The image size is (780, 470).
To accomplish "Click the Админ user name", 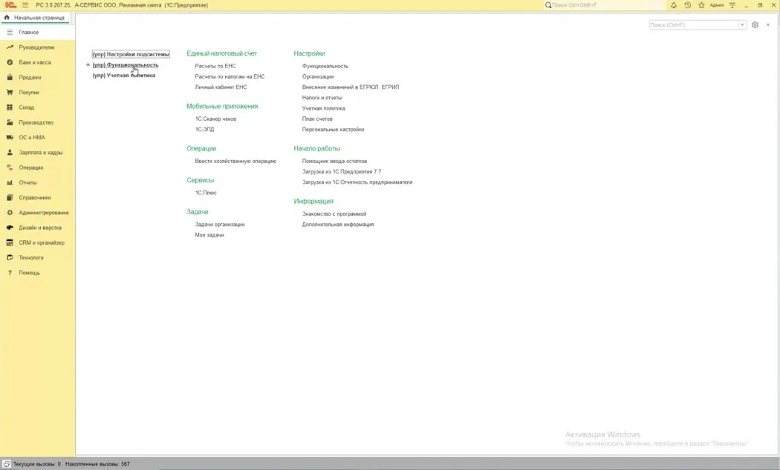I will [x=717, y=5].
